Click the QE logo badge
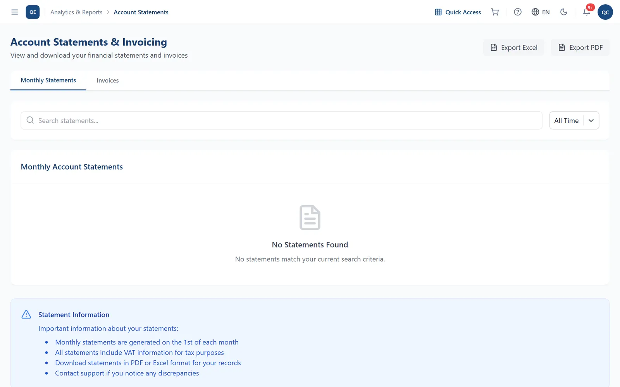 [x=33, y=12]
